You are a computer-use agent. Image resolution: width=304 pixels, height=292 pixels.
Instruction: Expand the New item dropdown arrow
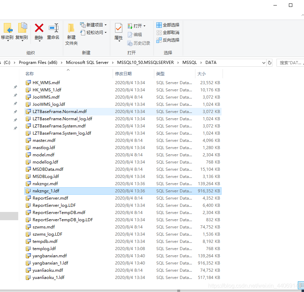pyautogui.click(x=106, y=25)
